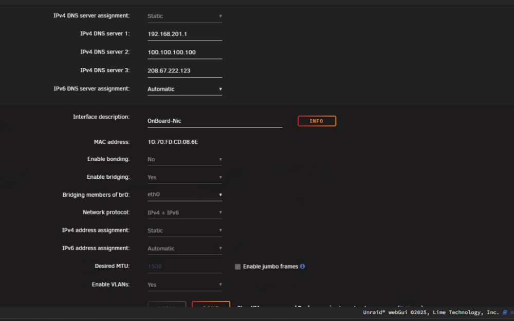Click "Network protocol:" label

click(x=106, y=212)
